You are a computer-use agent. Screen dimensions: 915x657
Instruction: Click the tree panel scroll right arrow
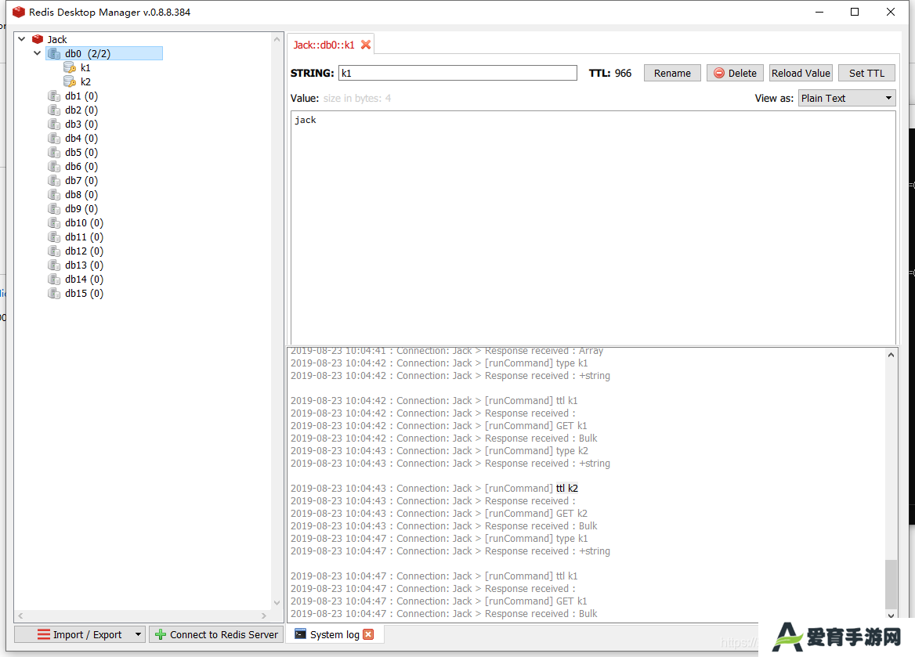(x=264, y=615)
